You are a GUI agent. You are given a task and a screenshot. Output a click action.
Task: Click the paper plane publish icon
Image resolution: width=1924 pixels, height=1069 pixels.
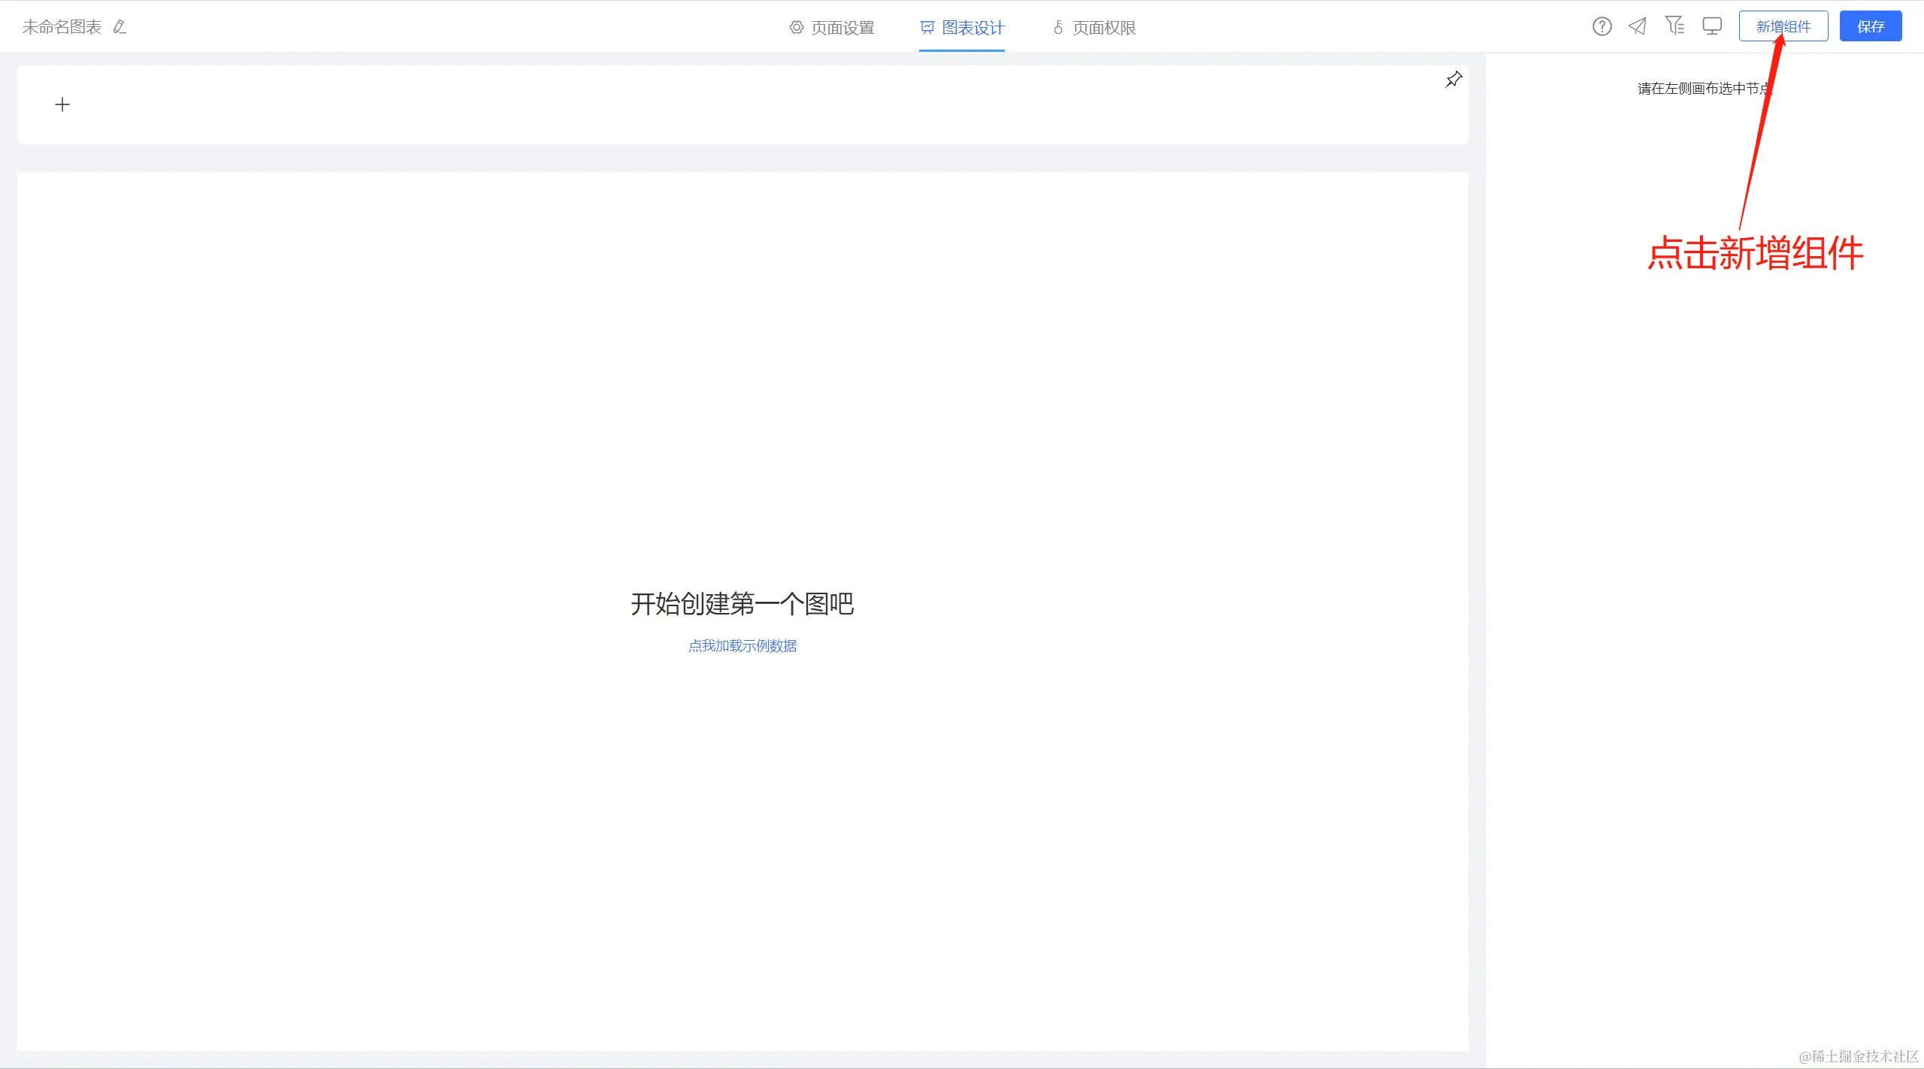point(1638,27)
